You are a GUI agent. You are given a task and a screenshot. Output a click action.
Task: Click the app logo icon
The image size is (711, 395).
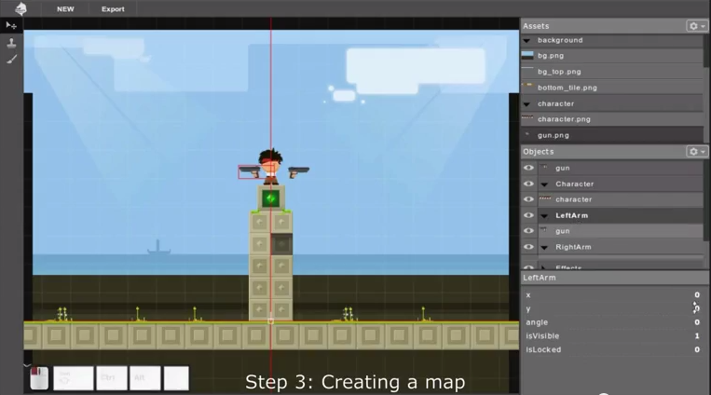(x=21, y=8)
